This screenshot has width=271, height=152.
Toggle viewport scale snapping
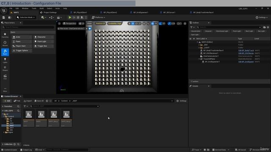pos(169,24)
